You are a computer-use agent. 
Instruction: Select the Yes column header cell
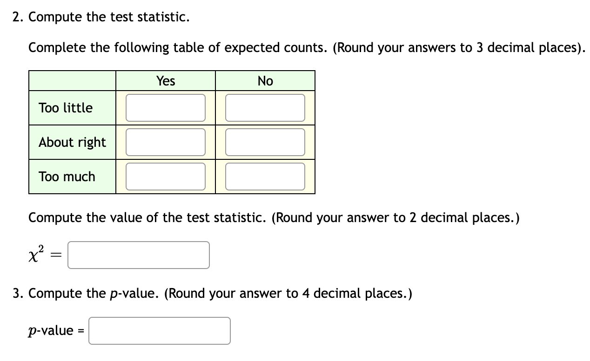[166, 80]
